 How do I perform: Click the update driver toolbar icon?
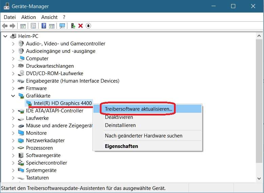73,26
